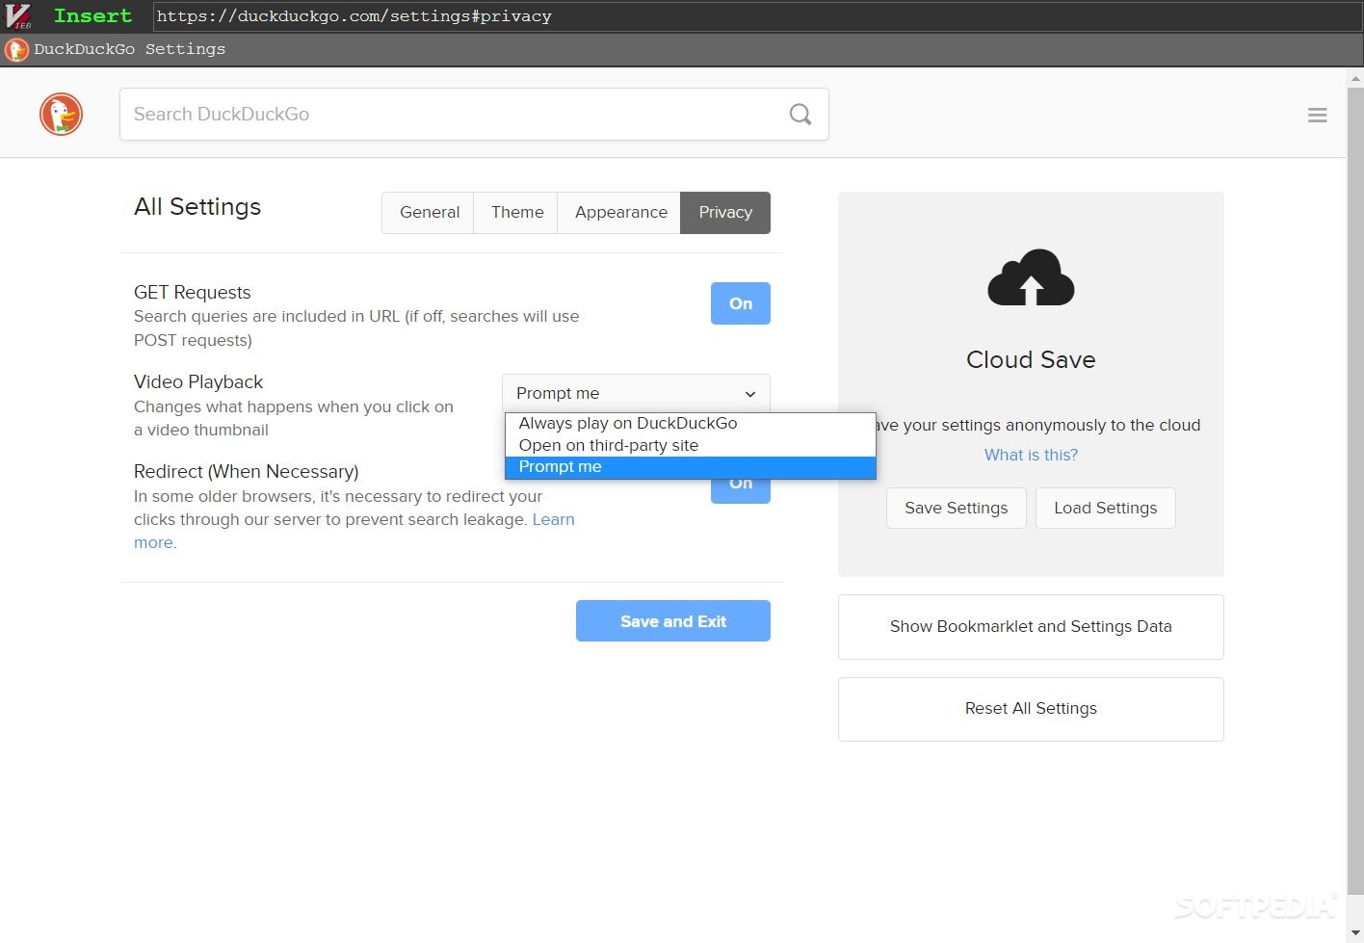Click the Cloud Save upload icon

(x=1031, y=277)
